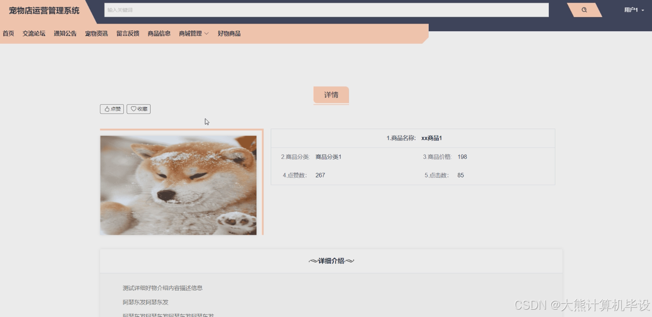This screenshot has height=317, width=652.
Task: Add to favorites with 收藏 button
Action: 139,109
